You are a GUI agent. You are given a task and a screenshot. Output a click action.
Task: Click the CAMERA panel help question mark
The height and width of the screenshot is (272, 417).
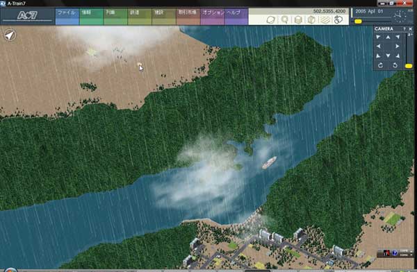404,28
